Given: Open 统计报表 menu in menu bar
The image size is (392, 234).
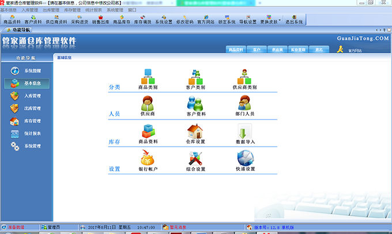Looking at the screenshot, I should 93,10.
